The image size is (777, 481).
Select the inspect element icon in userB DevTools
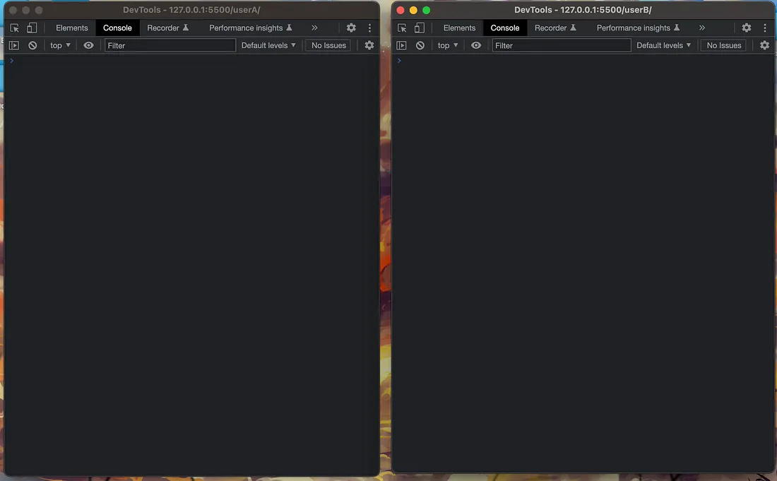(x=402, y=28)
